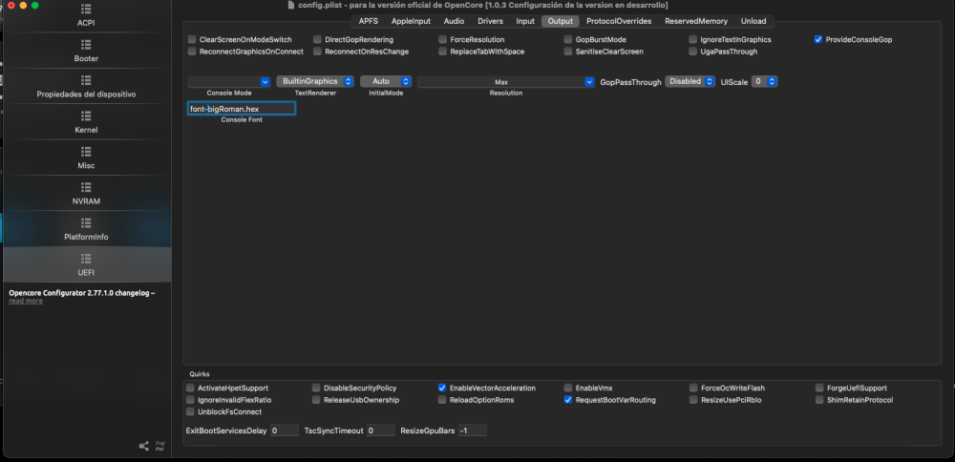
Task: Switch to the Drivers tab
Action: click(490, 21)
